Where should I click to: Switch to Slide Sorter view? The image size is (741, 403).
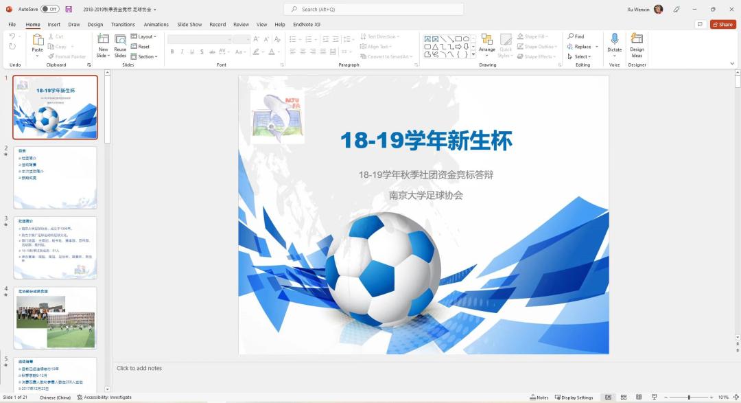coord(624,398)
